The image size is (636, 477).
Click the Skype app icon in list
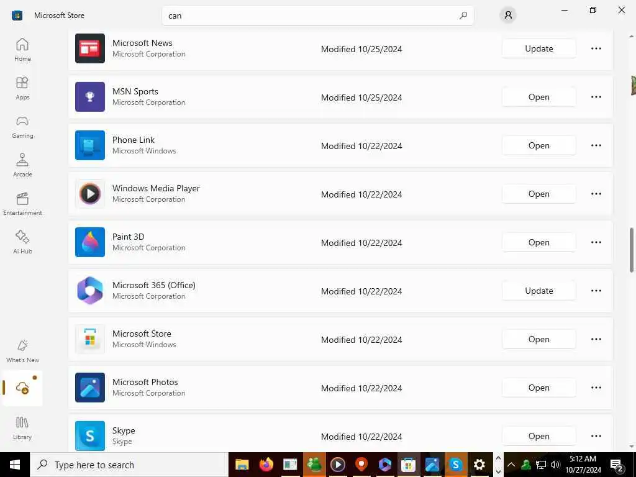(90, 436)
